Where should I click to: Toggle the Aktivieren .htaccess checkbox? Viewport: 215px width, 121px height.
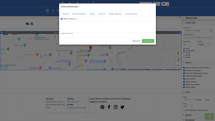click(61, 19)
